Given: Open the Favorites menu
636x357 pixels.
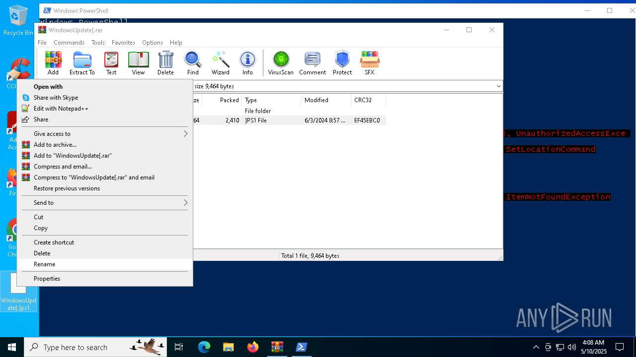Looking at the screenshot, I should click(x=123, y=43).
